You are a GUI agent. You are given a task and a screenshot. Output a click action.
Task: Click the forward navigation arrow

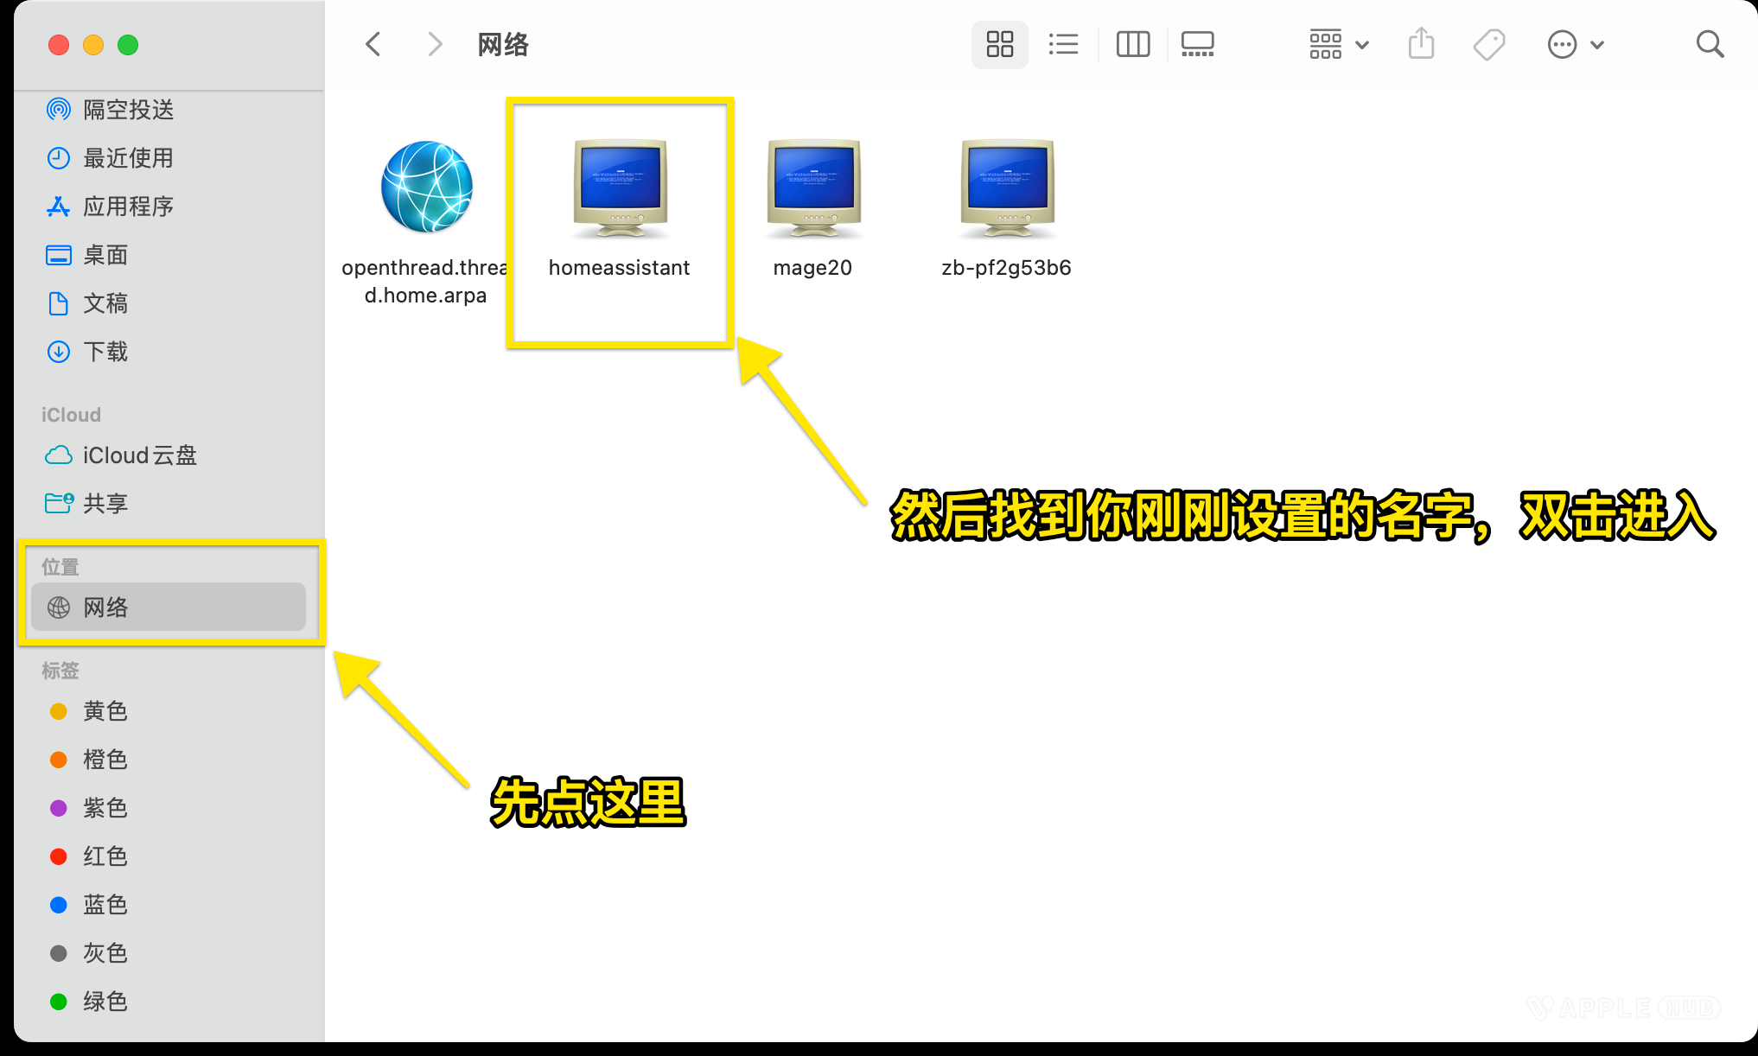(434, 43)
